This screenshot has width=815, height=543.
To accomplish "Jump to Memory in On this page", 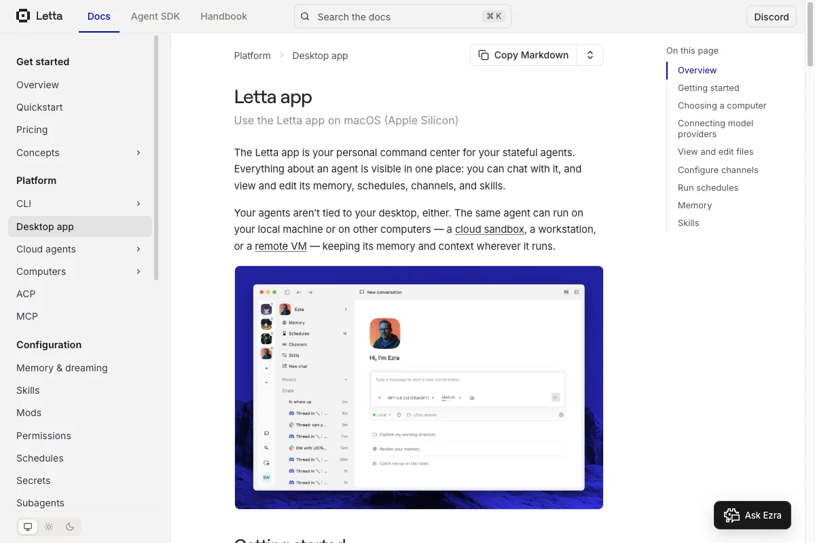I will 695,205.
